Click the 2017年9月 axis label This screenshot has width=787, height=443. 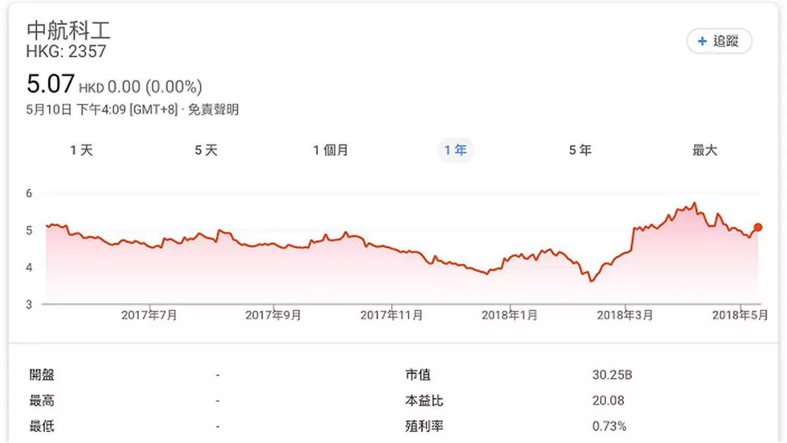273,316
